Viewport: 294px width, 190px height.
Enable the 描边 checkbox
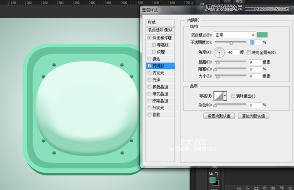tap(150, 59)
